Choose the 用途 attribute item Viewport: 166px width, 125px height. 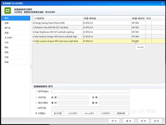coord(16,33)
